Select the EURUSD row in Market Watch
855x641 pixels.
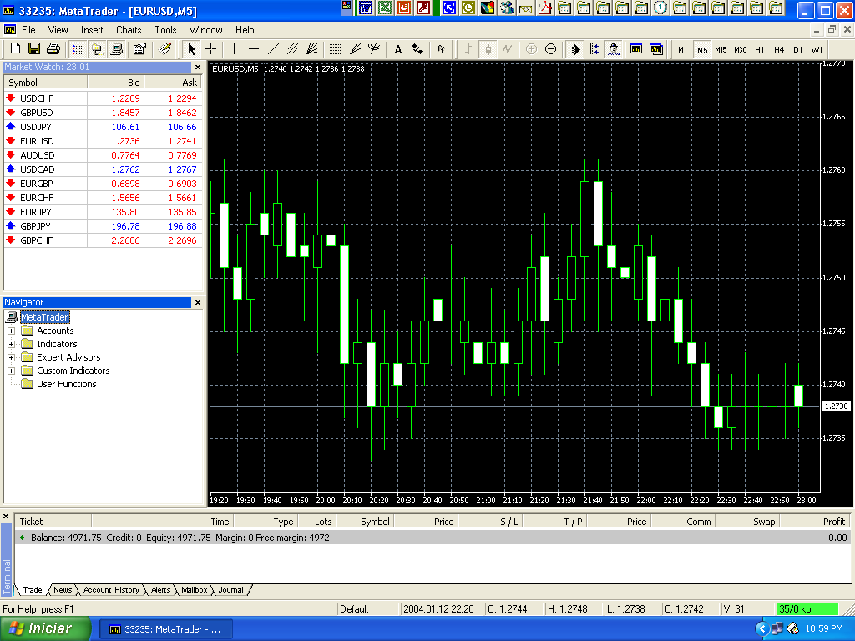(103, 140)
